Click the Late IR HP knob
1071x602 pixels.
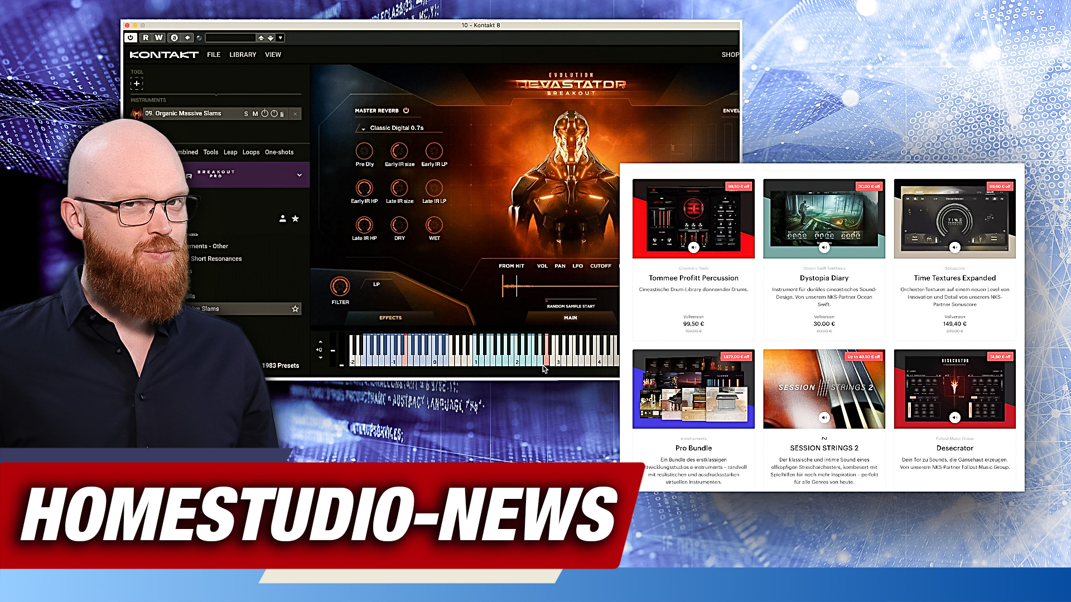(x=364, y=225)
